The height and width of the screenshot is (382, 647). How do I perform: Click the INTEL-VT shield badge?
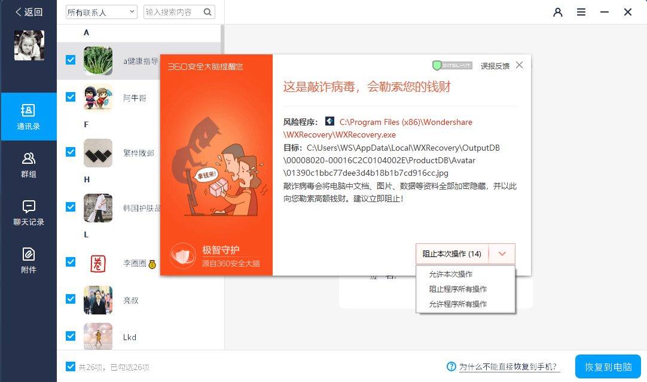click(x=452, y=65)
